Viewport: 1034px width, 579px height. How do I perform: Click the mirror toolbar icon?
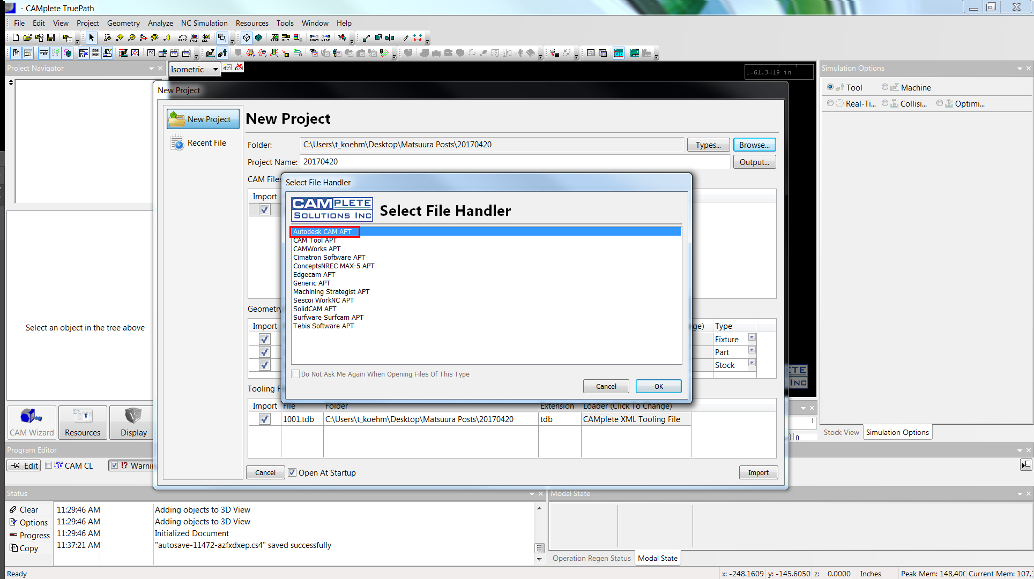tap(390, 37)
